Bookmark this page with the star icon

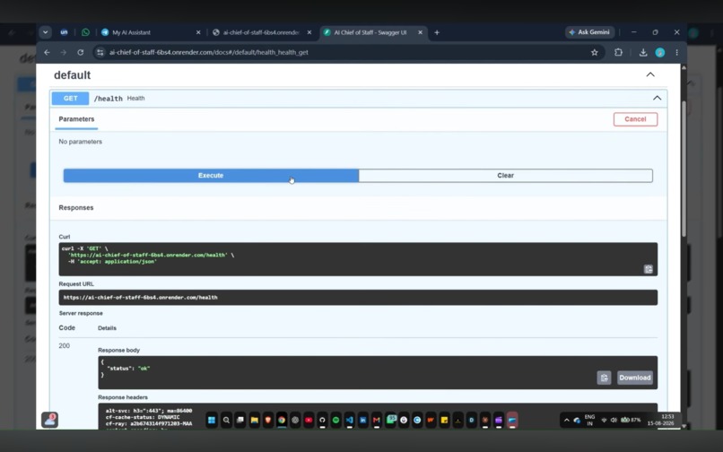click(x=595, y=53)
